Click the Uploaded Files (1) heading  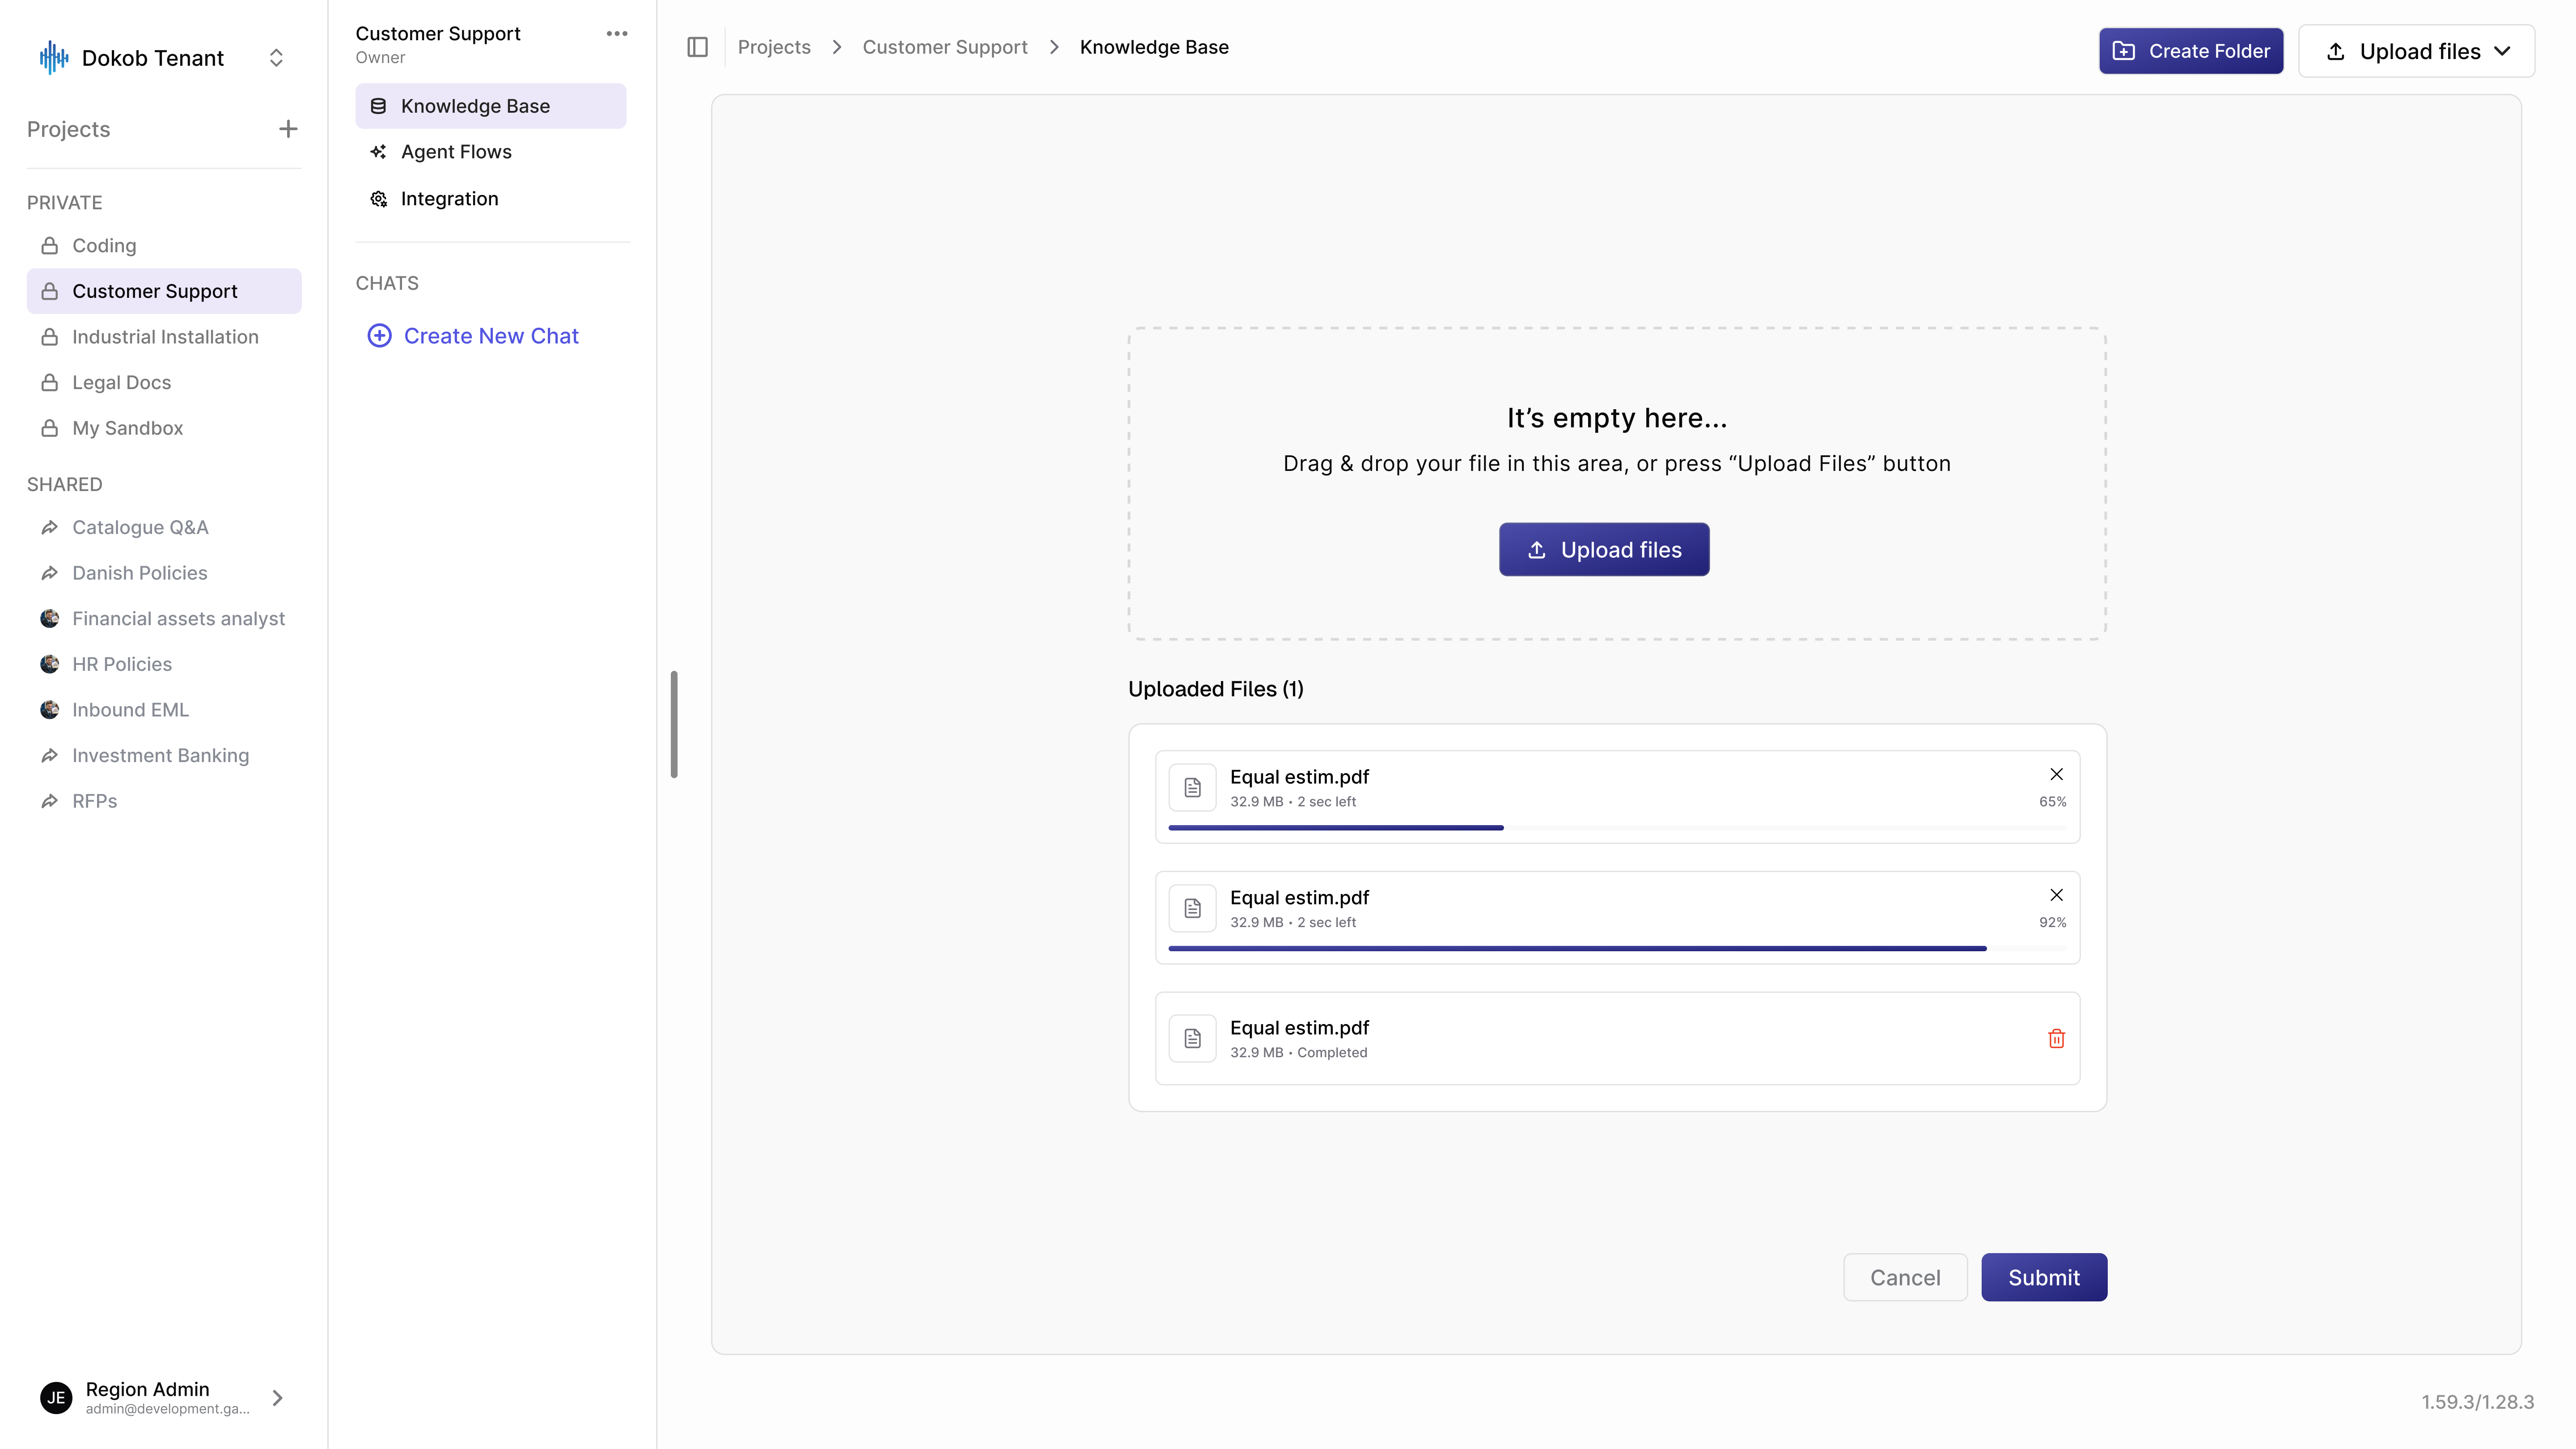(x=1216, y=689)
